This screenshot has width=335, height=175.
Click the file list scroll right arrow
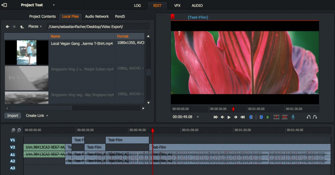point(143,108)
